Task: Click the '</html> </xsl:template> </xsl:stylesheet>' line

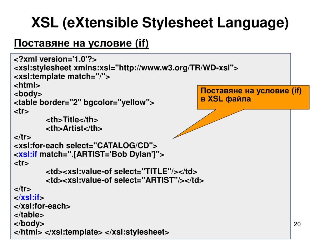Action: (x=92, y=232)
